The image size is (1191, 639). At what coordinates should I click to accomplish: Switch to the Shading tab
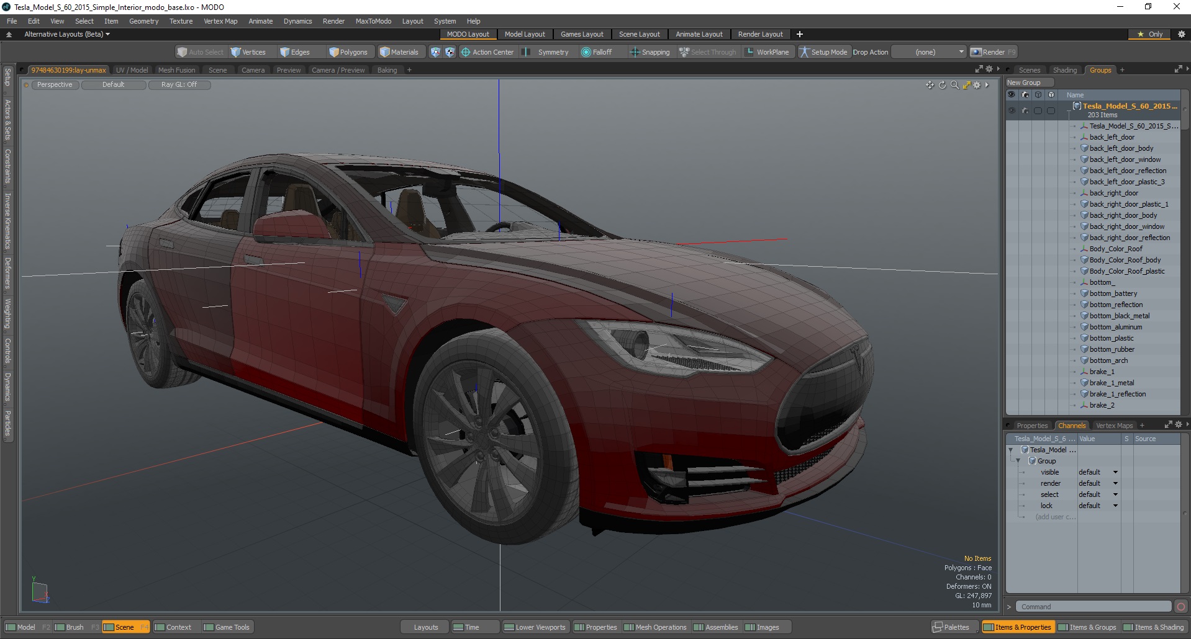pos(1065,70)
